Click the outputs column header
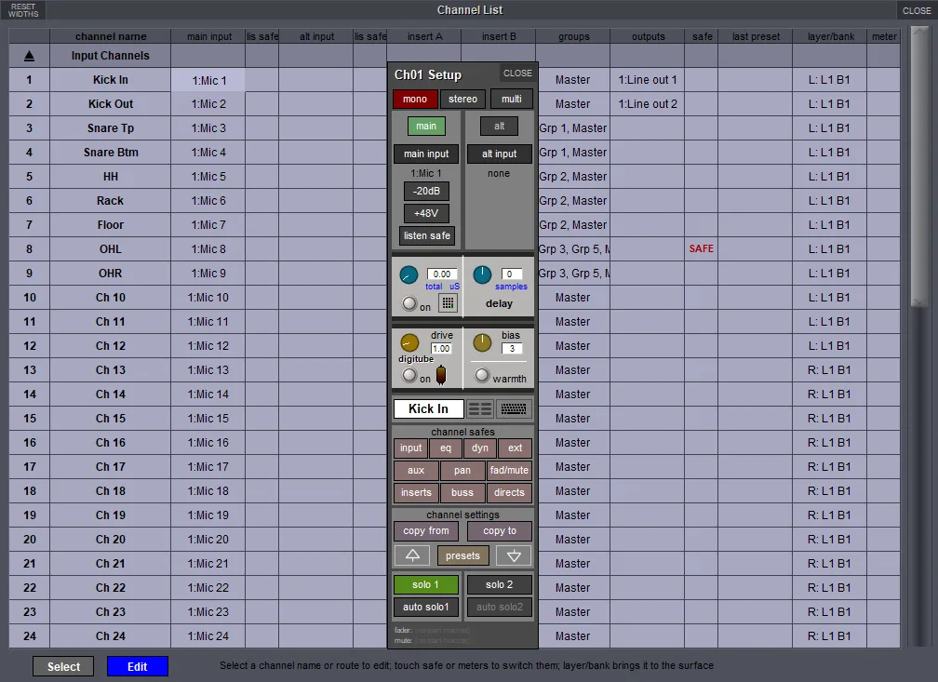 648,36
